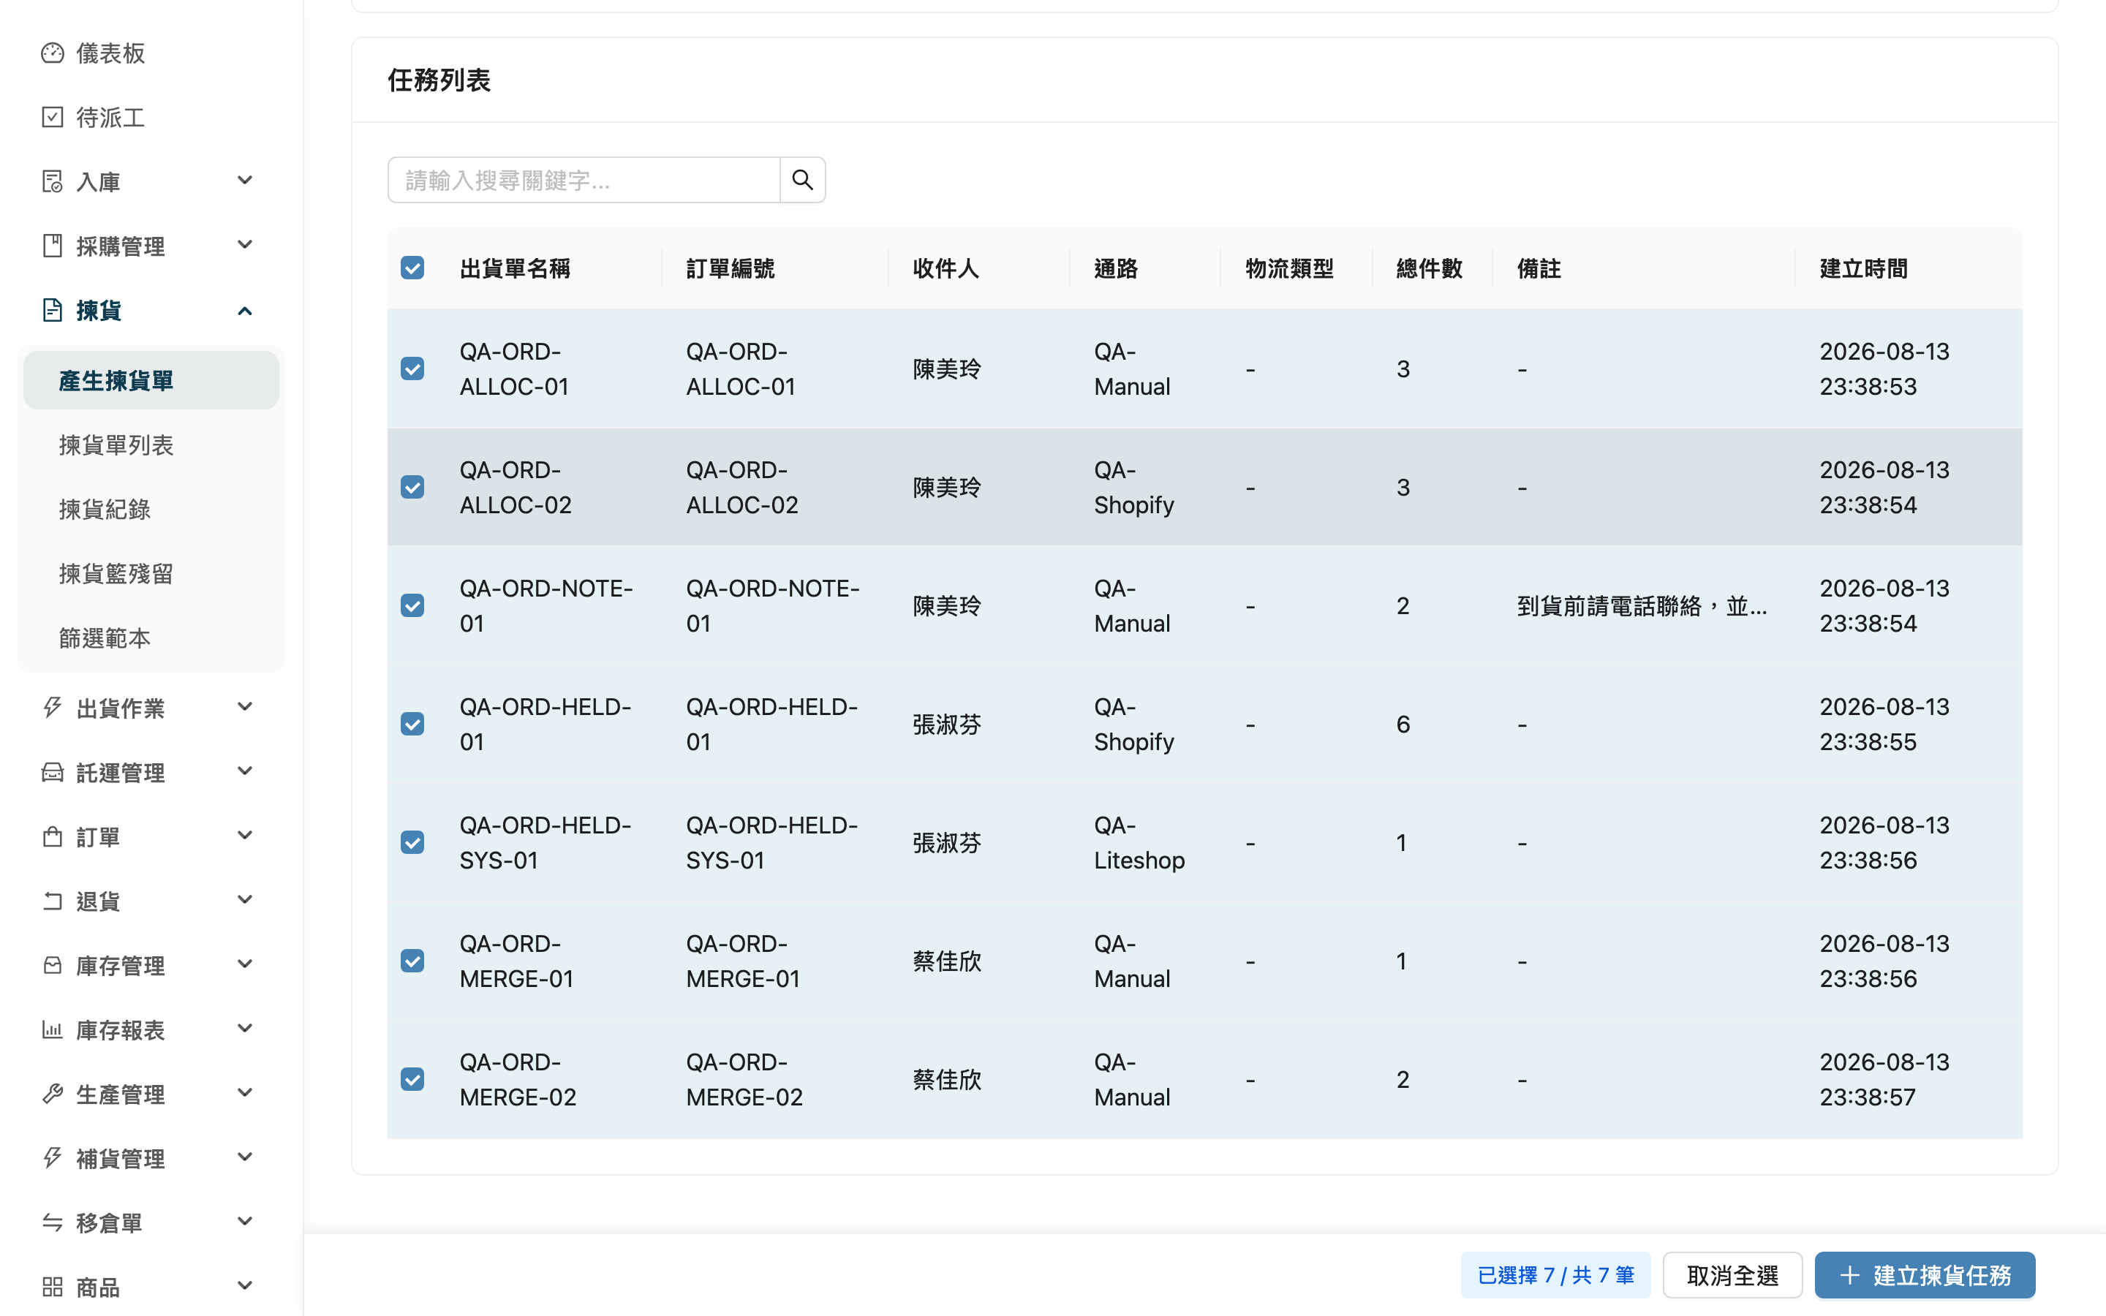Click the purchasing icon beside 採購管理
This screenshot has height=1316, width=2106.
[x=52, y=246]
